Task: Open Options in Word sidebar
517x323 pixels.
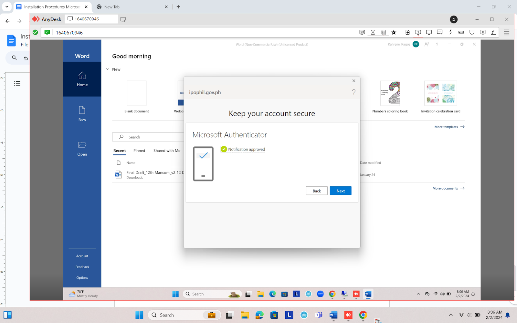Action: [x=82, y=278]
